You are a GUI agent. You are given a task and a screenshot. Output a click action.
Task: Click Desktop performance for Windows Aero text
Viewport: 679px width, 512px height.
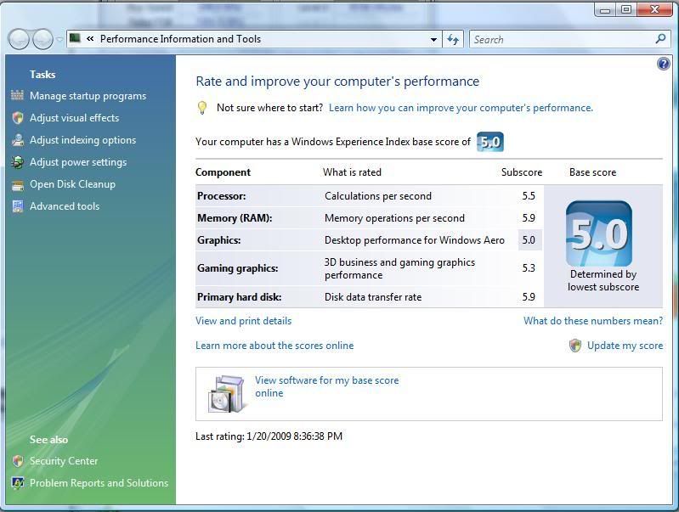[x=415, y=240]
